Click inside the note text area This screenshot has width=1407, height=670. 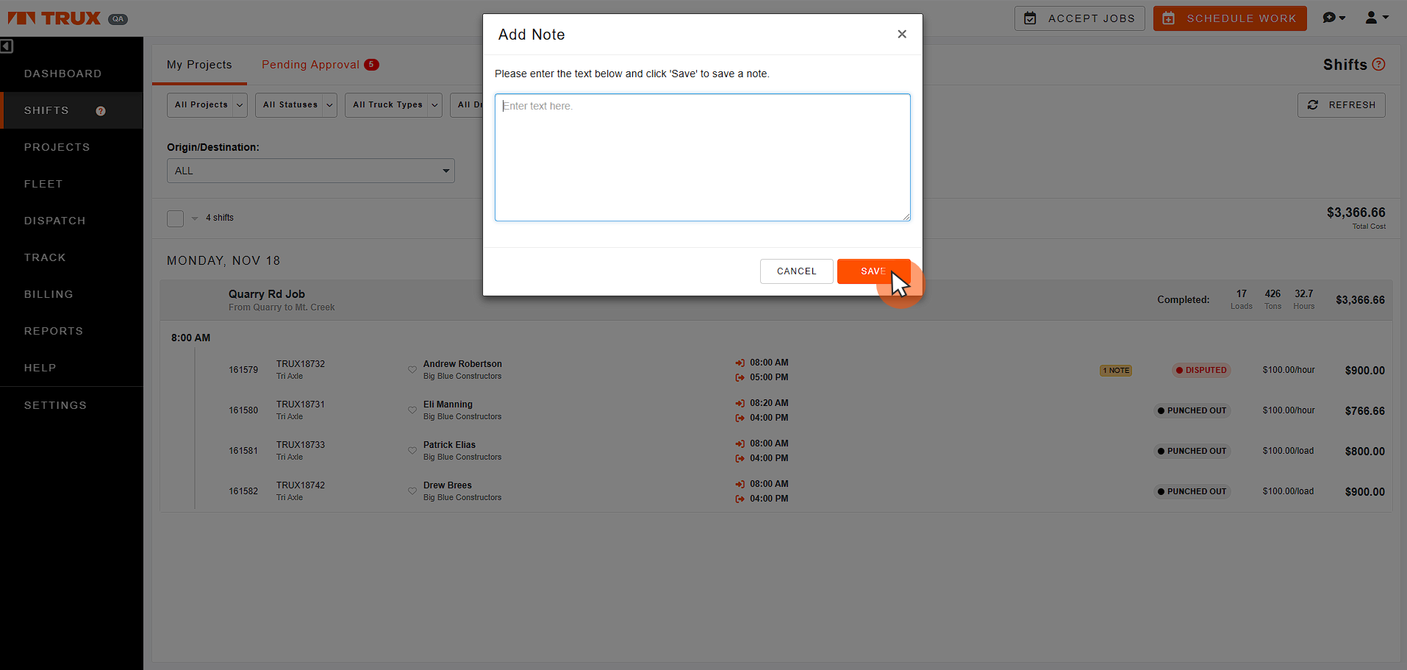pos(703,157)
